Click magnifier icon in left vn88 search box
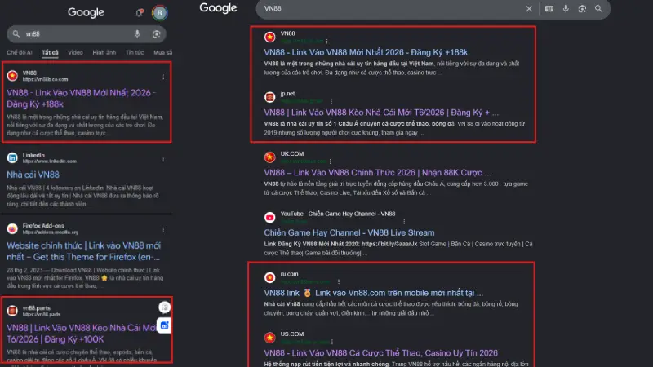 click(x=16, y=34)
